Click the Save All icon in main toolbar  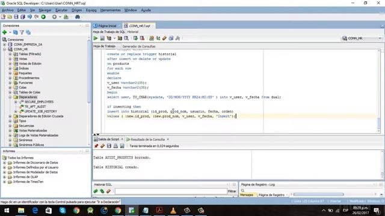point(23,17)
